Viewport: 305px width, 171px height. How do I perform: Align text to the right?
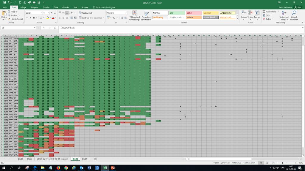pos(67,18)
